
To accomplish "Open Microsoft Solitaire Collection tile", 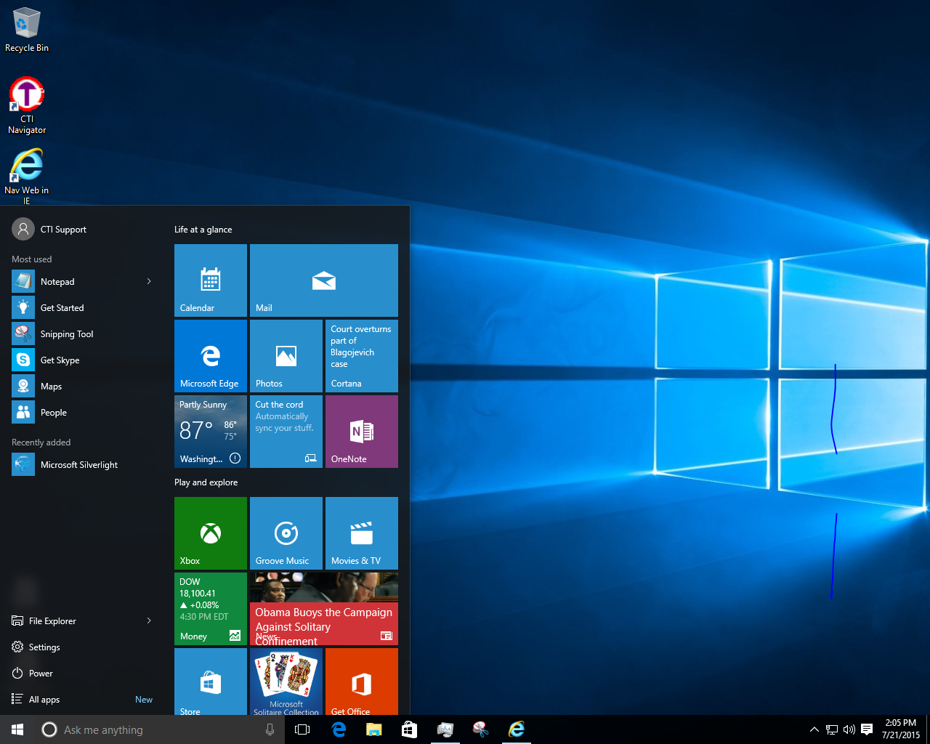I will tap(286, 682).
